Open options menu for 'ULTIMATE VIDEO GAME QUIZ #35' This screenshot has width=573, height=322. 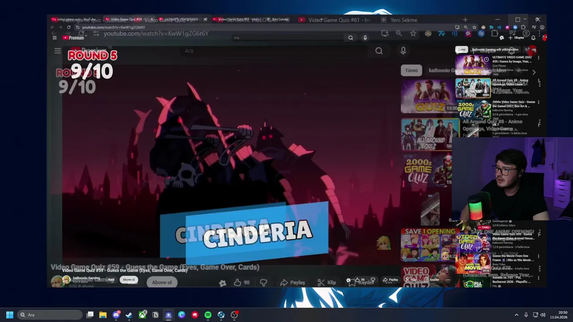(x=539, y=58)
